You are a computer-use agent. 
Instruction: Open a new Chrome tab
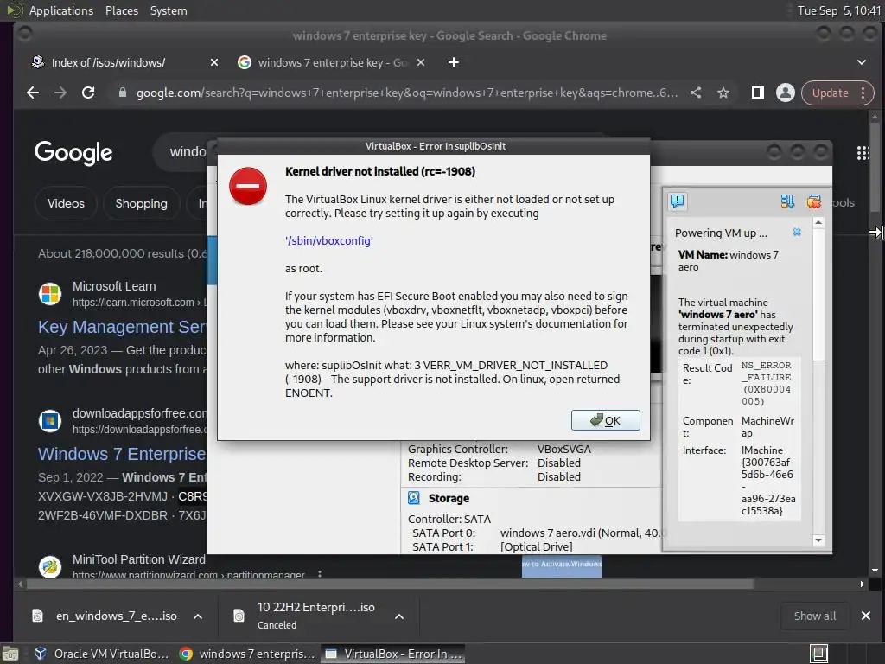pos(453,62)
